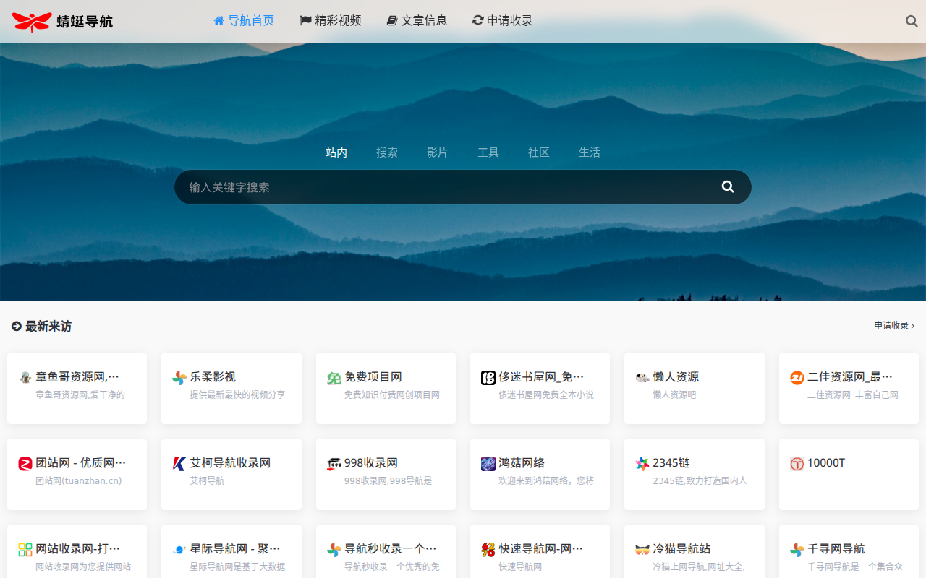Click the 免费项目网 green site icon
Viewport: 926px width, 578px height.
[x=334, y=378]
